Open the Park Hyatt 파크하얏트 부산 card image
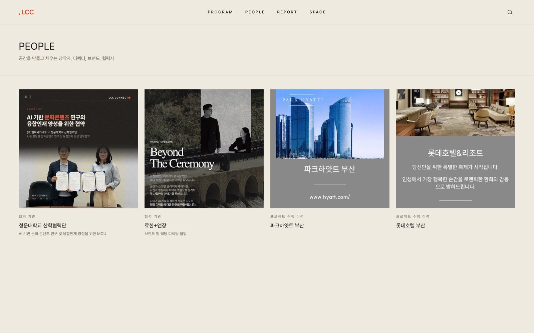The height and width of the screenshot is (333, 534). pos(330,149)
